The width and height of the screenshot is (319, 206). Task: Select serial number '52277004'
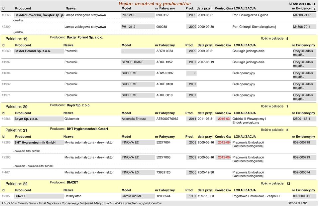tap(163, 142)
